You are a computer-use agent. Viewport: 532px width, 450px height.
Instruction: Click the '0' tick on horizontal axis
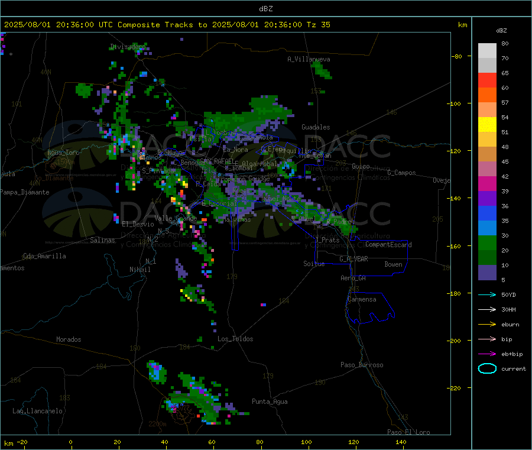[70, 442]
